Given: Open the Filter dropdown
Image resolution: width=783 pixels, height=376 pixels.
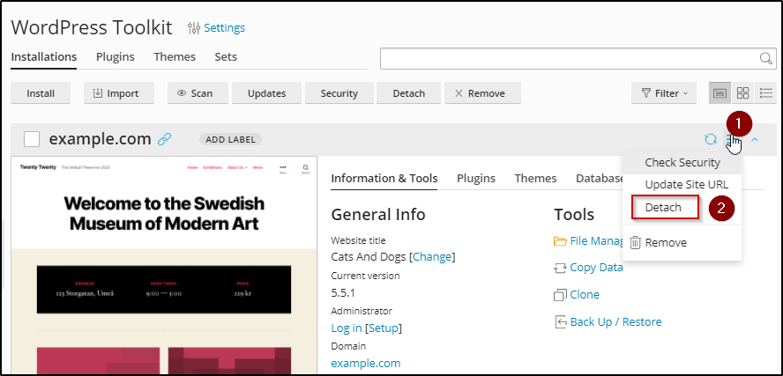Looking at the screenshot, I should click(664, 92).
